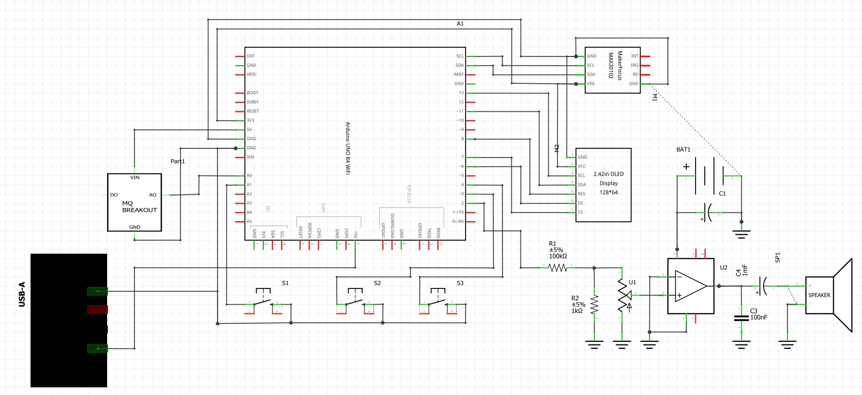Select the C3 100nF capacitor symbol
Viewport: 862px width, 395px height.
tap(741, 318)
